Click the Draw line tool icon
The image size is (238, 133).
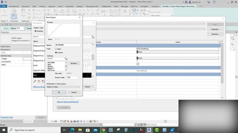[131, 10]
